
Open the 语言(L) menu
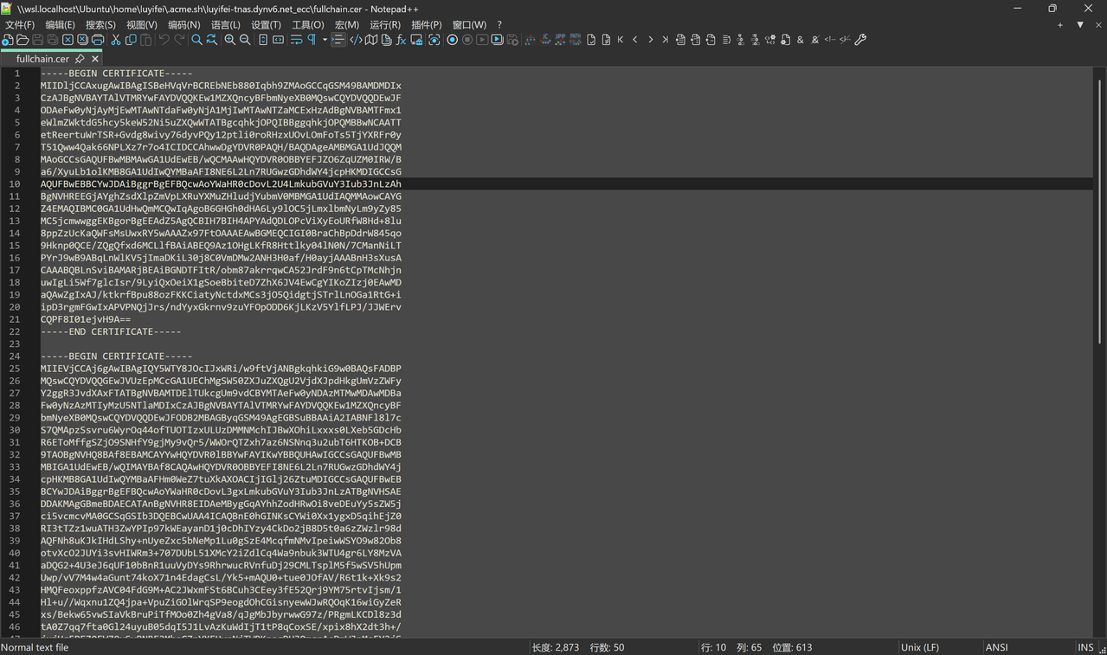coord(226,25)
